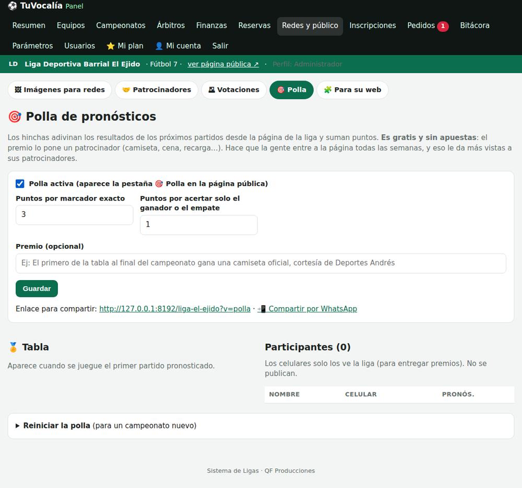
Task: Go to Parámetros settings
Action: (x=32, y=46)
